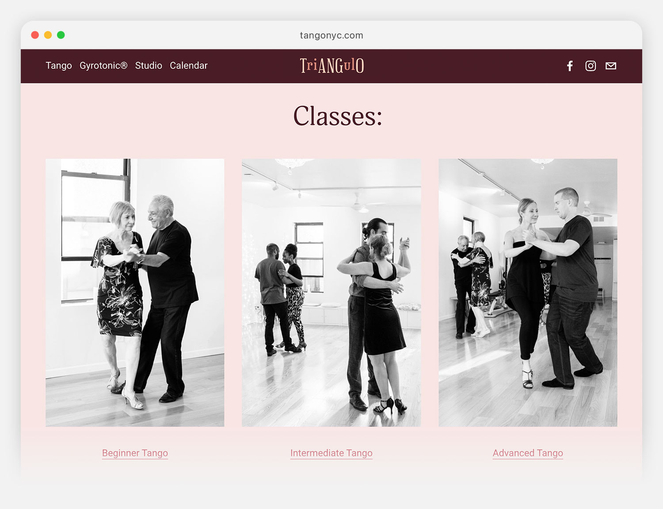Click the tangonyc.com address bar
Screen dimensions: 663x509
331,35
